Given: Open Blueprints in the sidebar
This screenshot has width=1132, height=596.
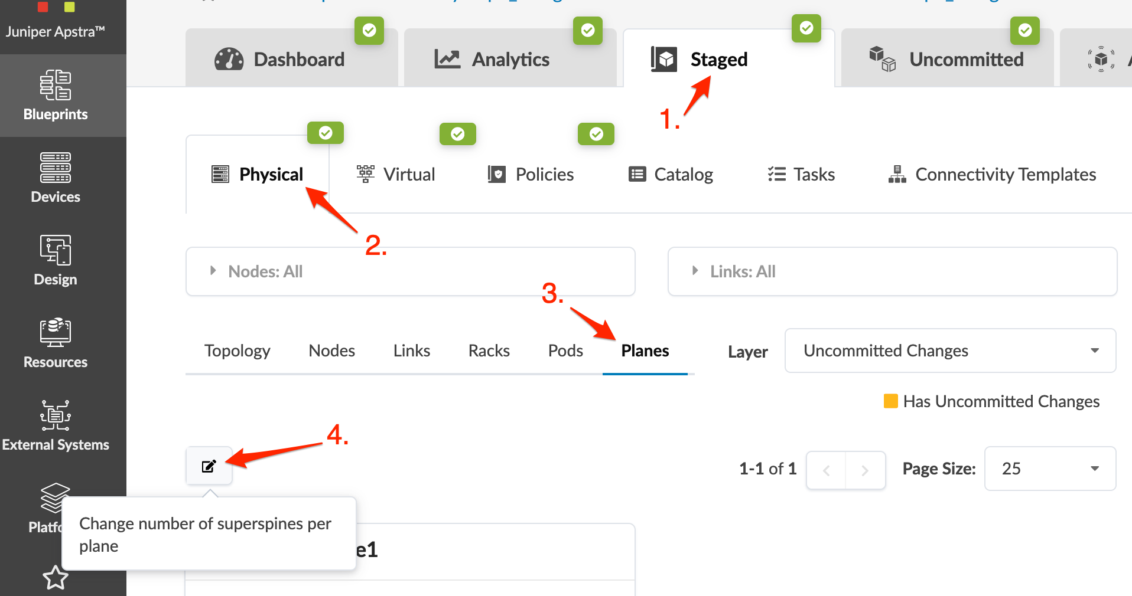Looking at the screenshot, I should click(56, 96).
